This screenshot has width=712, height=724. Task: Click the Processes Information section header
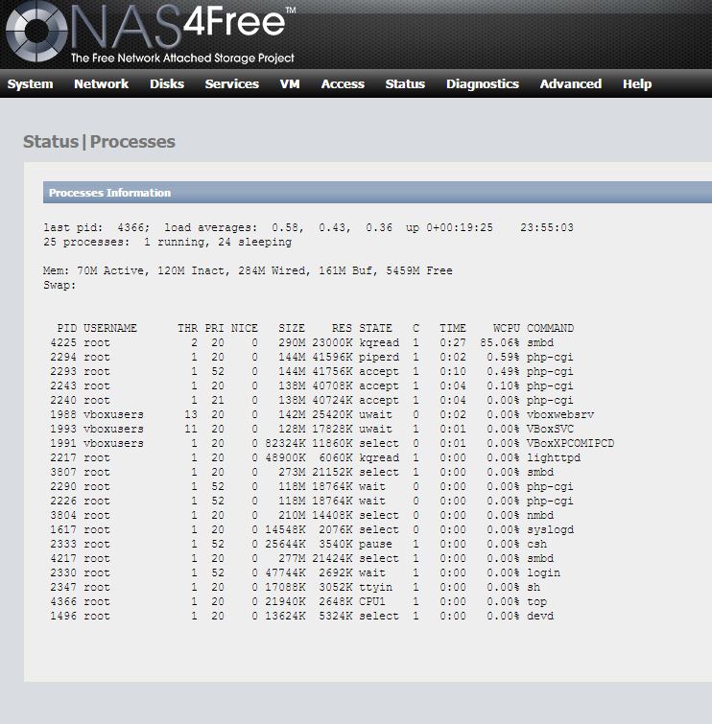pos(377,193)
